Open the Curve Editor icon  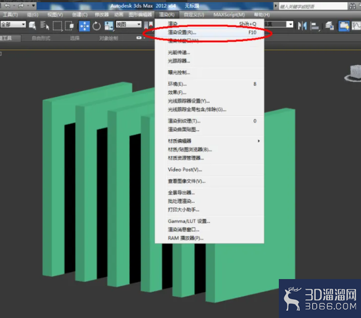coord(357,26)
